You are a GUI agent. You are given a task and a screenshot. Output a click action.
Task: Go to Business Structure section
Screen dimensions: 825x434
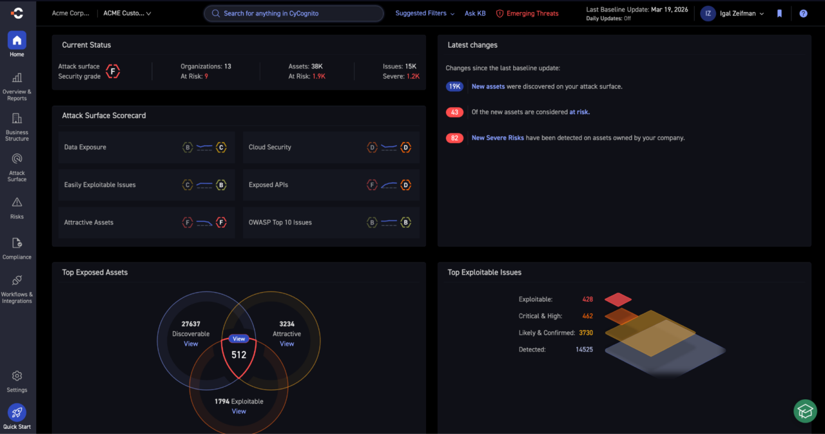[x=17, y=119]
